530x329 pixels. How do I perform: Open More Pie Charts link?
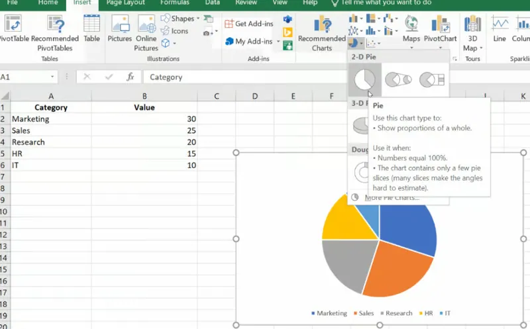[x=391, y=197]
